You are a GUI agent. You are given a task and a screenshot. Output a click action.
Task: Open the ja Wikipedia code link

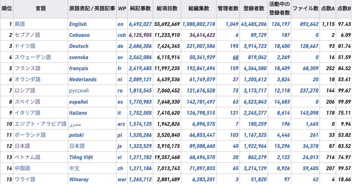pos(120,146)
